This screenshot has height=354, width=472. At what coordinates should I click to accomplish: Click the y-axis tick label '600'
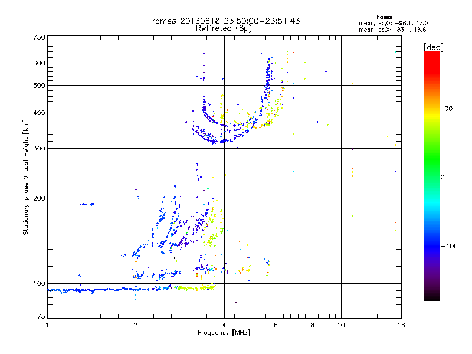[x=39, y=63]
